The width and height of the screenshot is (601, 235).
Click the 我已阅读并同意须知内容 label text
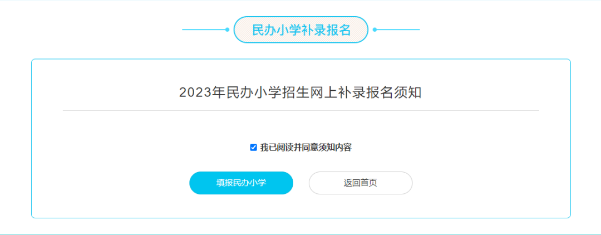point(306,148)
